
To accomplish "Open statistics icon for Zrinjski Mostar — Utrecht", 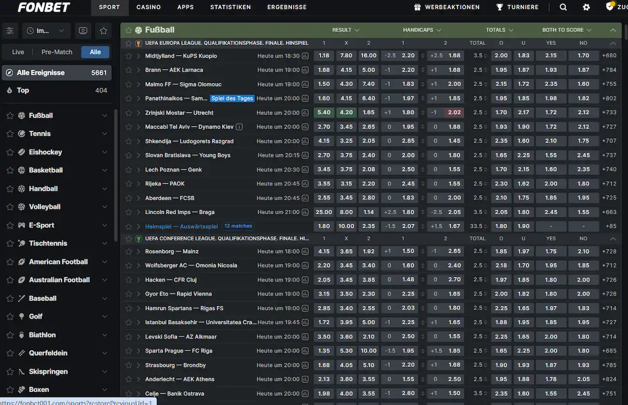I will (305, 113).
